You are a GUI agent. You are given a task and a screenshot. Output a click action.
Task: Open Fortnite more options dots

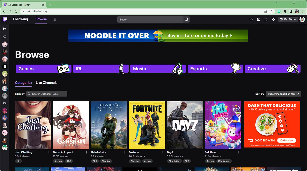pyautogui.click(x=163, y=152)
